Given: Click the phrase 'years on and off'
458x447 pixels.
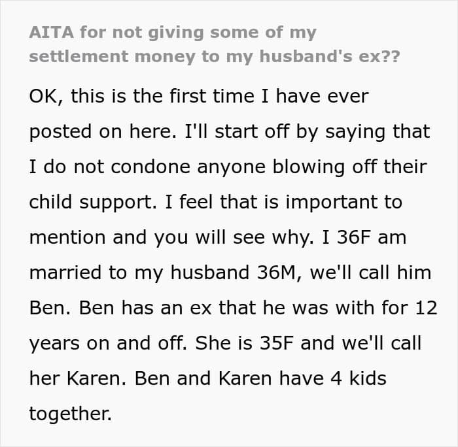Looking at the screenshot, I should 108,344.
